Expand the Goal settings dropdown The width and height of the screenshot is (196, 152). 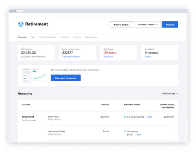click(x=170, y=93)
